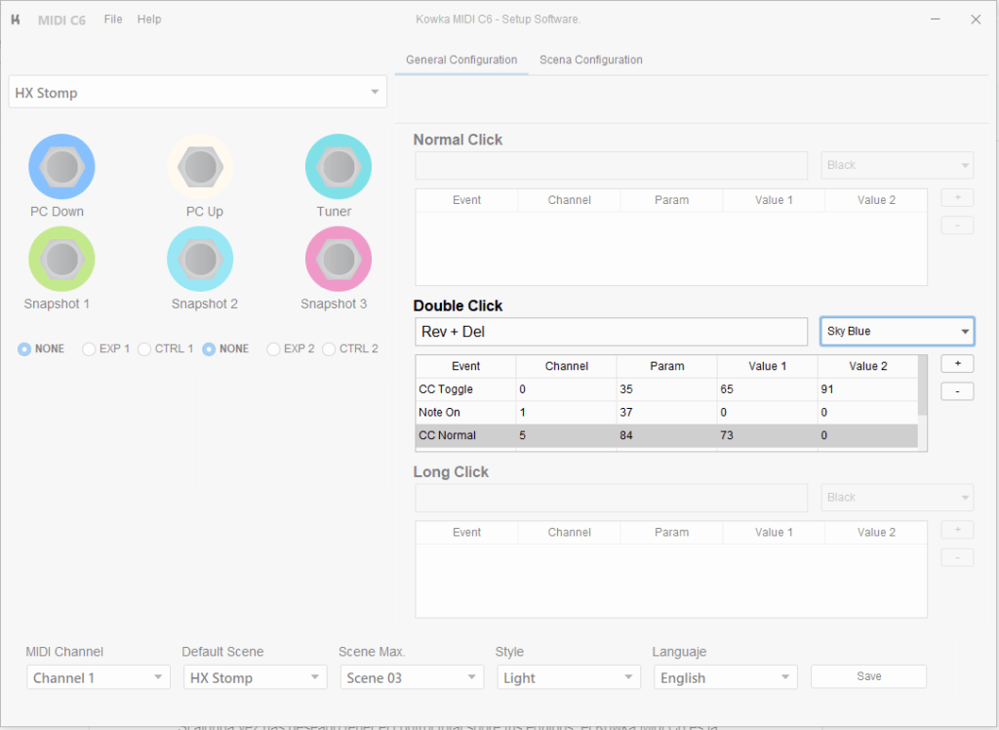Select the PC Down footswitch
The width and height of the screenshot is (999, 730).
[x=61, y=167]
